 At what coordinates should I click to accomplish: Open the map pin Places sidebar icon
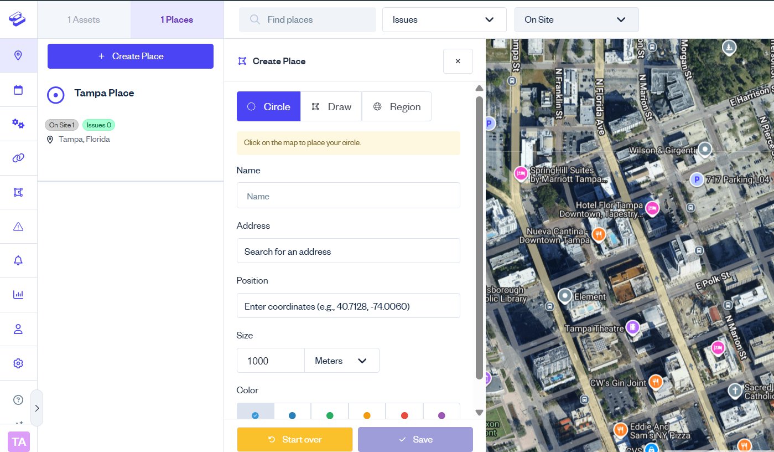pos(18,55)
